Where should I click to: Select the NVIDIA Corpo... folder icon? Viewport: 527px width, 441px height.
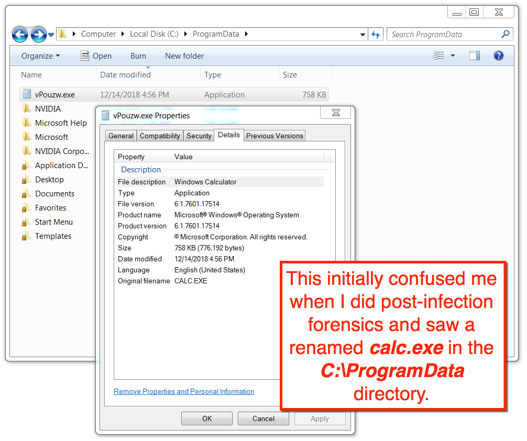coord(27,151)
